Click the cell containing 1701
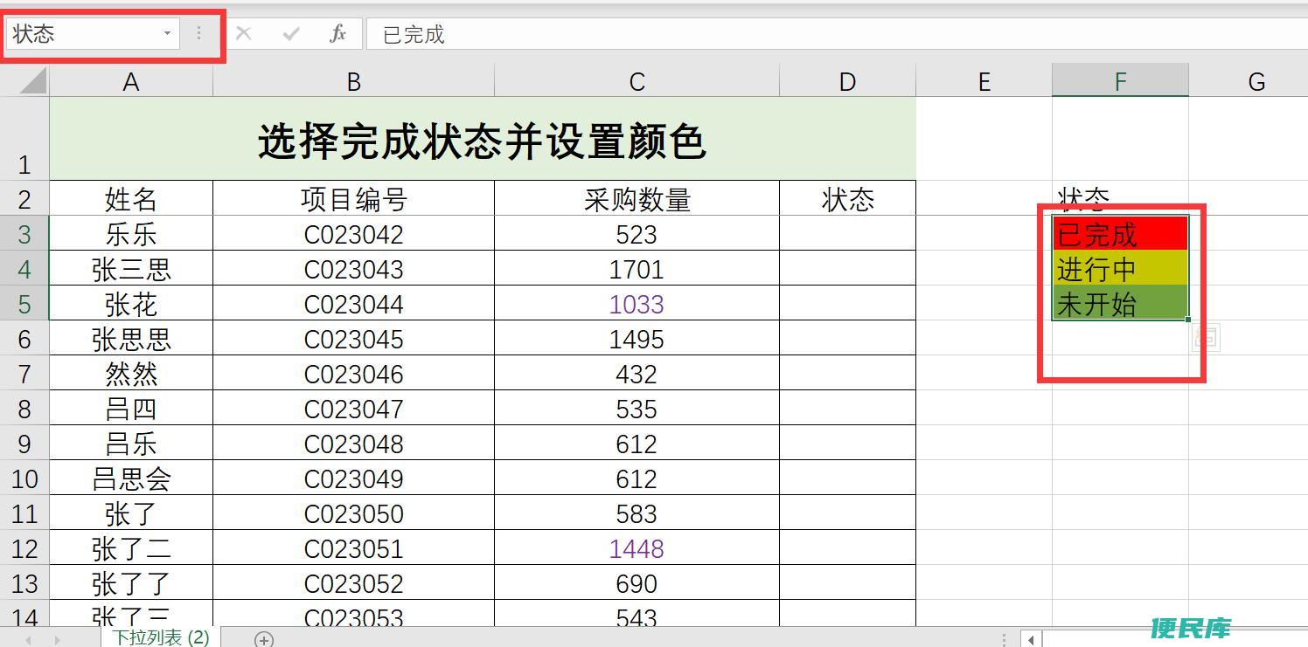The image size is (1308, 647). click(x=637, y=268)
